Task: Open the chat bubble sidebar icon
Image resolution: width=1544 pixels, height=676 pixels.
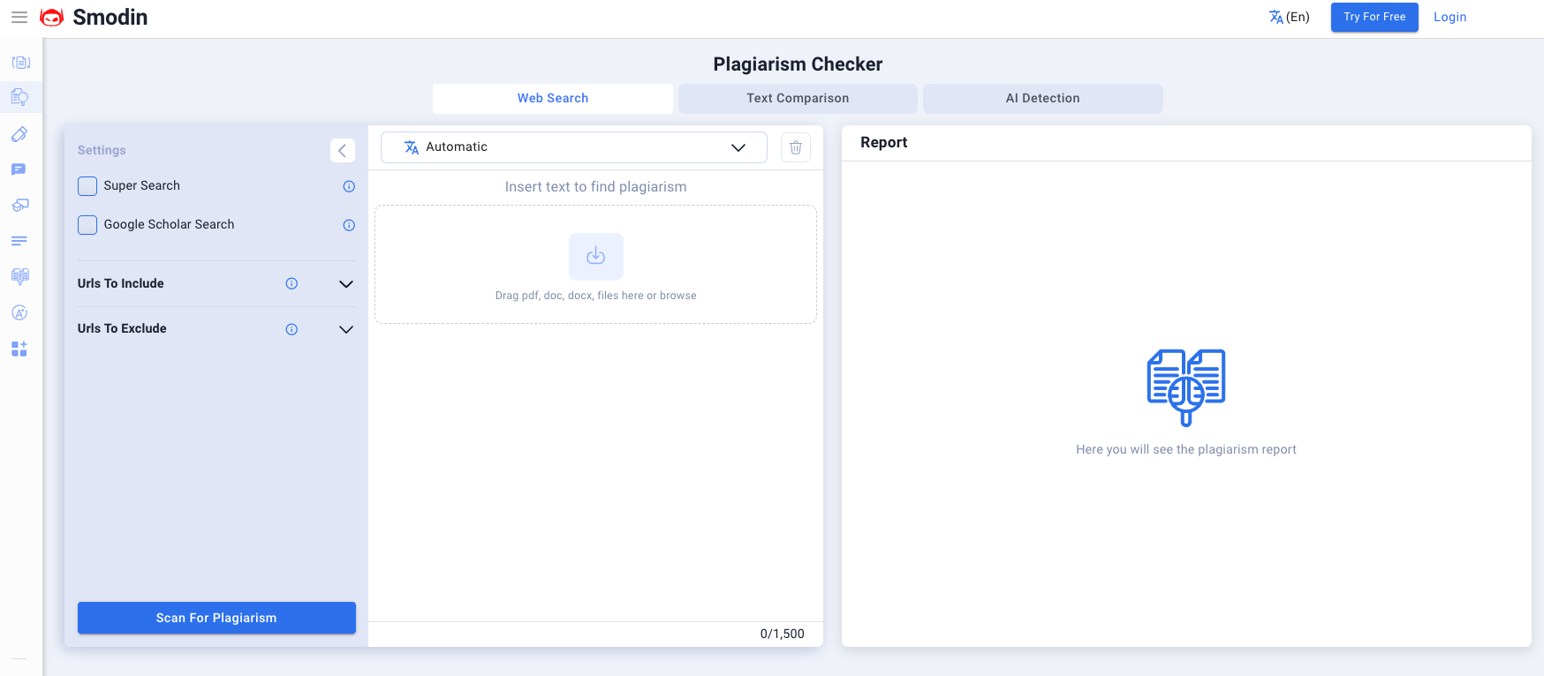Action: [19, 169]
